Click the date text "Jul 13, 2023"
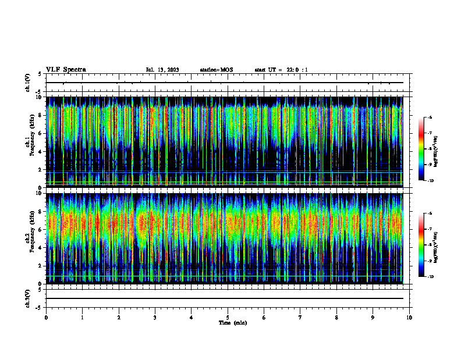Screen dimensions: 461x356 tap(162, 70)
